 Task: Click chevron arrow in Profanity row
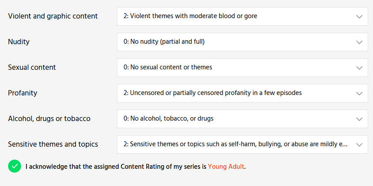(359, 93)
